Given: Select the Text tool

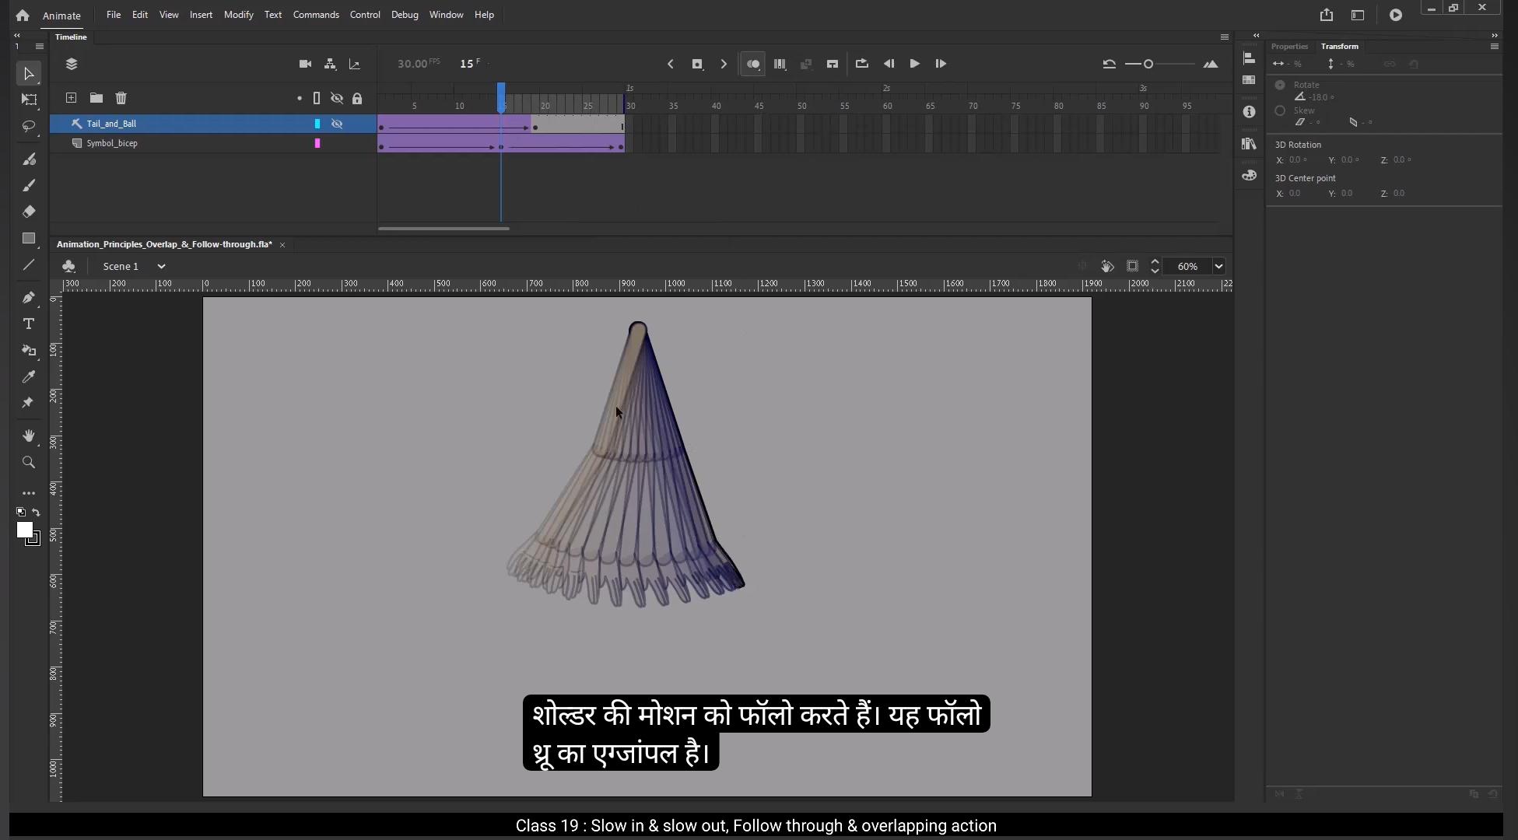Looking at the screenshot, I should [29, 324].
